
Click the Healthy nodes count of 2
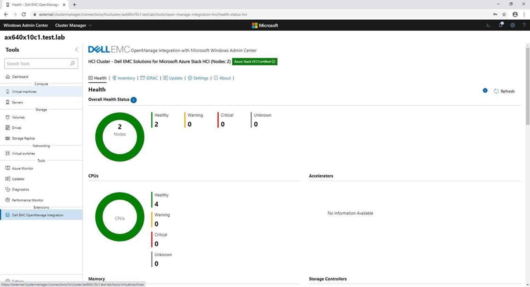click(x=157, y=124)
